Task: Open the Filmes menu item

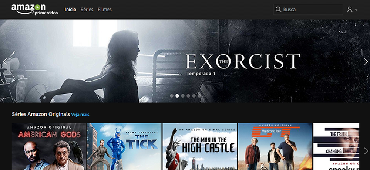Action: point(105,10)
